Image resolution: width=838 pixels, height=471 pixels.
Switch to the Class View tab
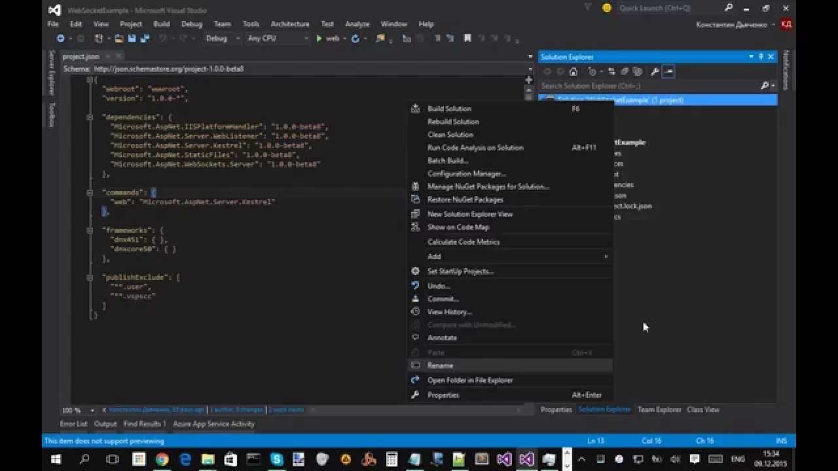coord(703,410)
